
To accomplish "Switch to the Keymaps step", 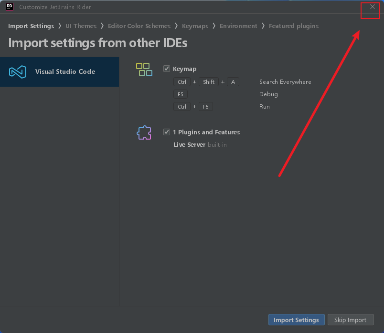I will 195,26.
